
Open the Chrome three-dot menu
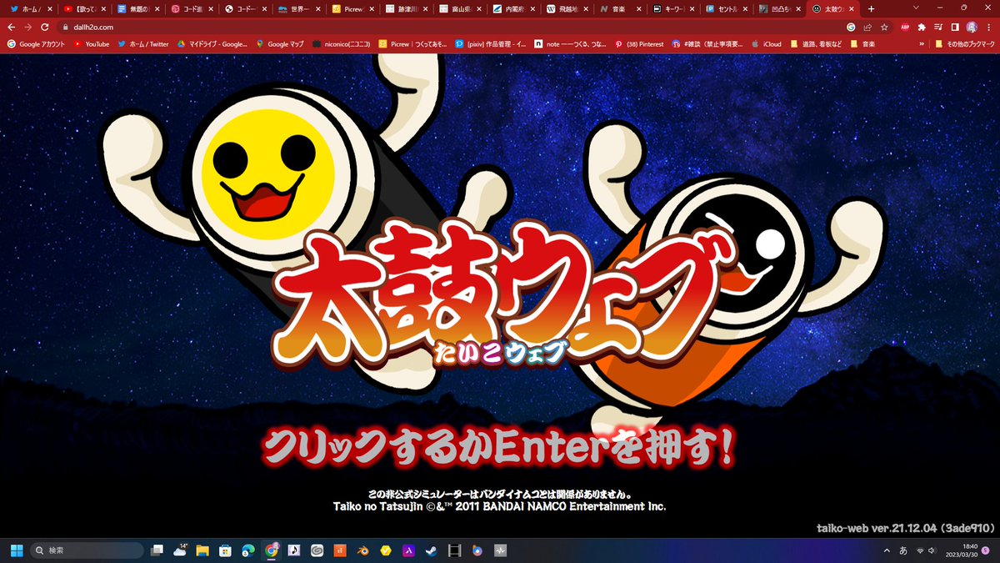click(988, 27)
